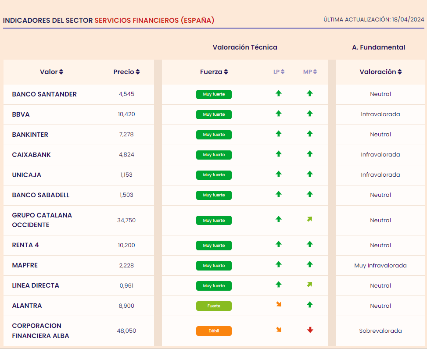Screen dimensions: 427x349
Task: Open BANKINTER stock details
Action: [30, 134]
